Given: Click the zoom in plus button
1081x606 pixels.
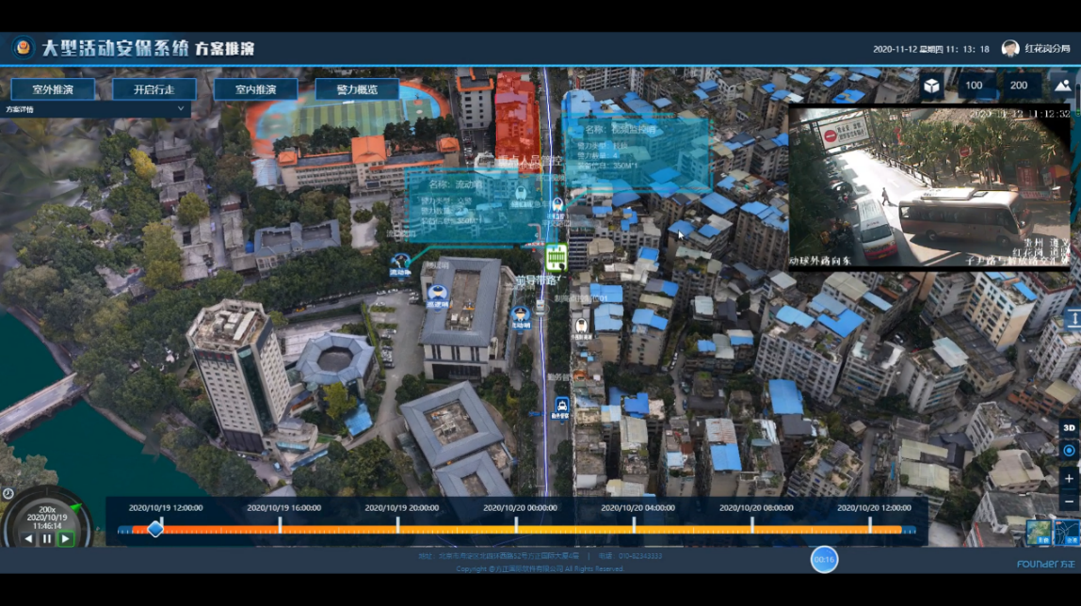Looking at the screenshot, I should (1069, 479).
